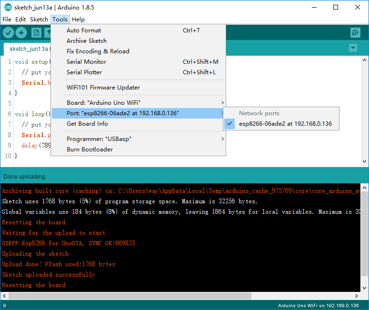Select Get Board Info
Image resolution: width=369 pixels, height=310 pixels.
click(x=87, y=124)
